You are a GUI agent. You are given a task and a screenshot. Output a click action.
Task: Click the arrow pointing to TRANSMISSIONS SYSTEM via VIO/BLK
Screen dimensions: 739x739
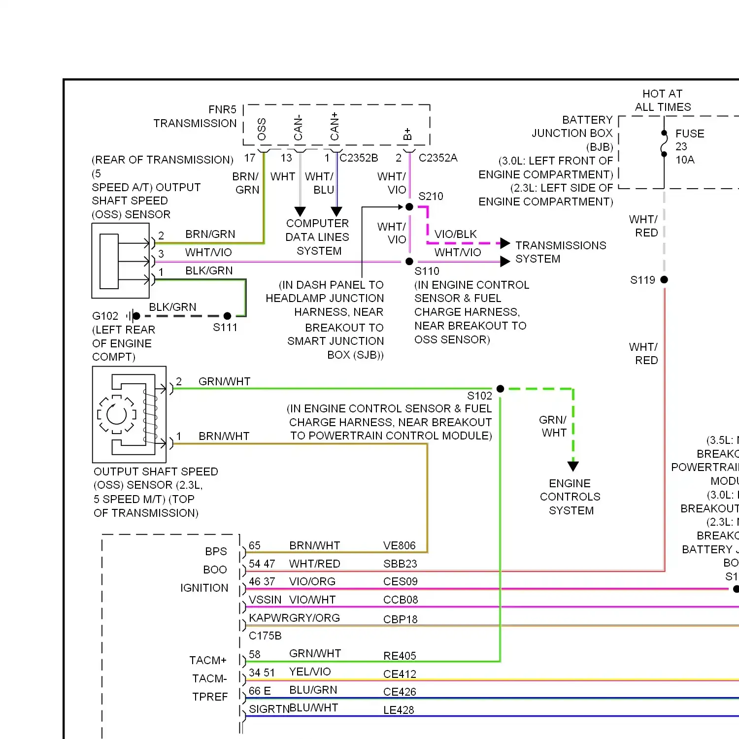(505, 243)
